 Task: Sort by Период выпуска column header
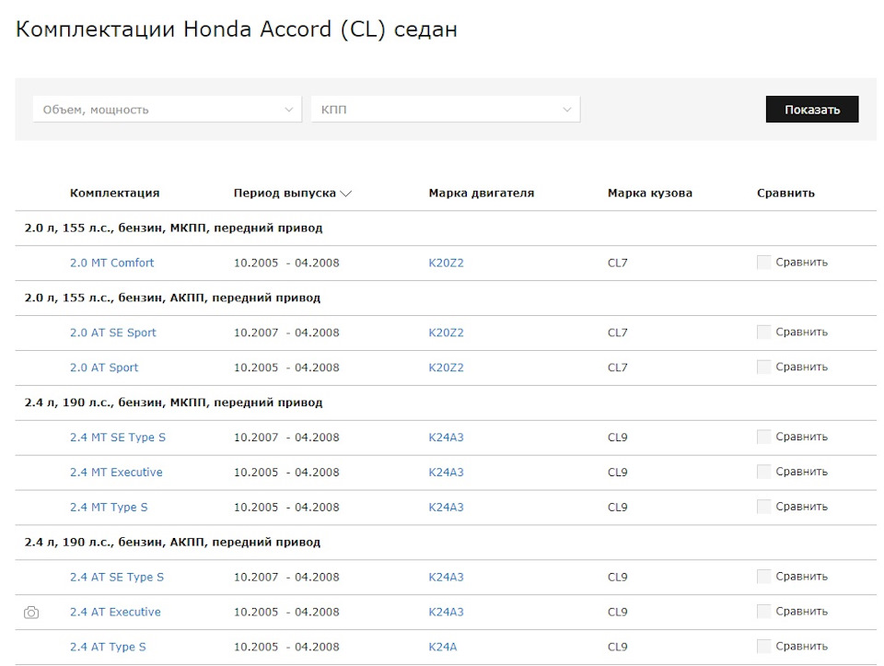coord(285,193)
